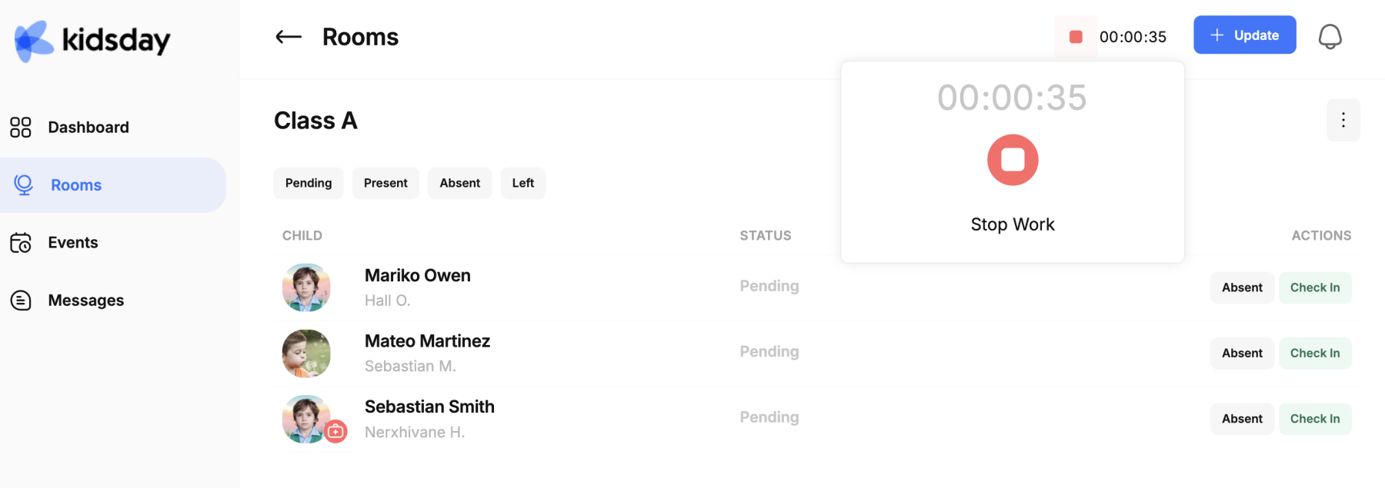Viewport: 1385px width, 488px height.
Task: Select Rooms in the sidebar
Action: coord(113,185)
